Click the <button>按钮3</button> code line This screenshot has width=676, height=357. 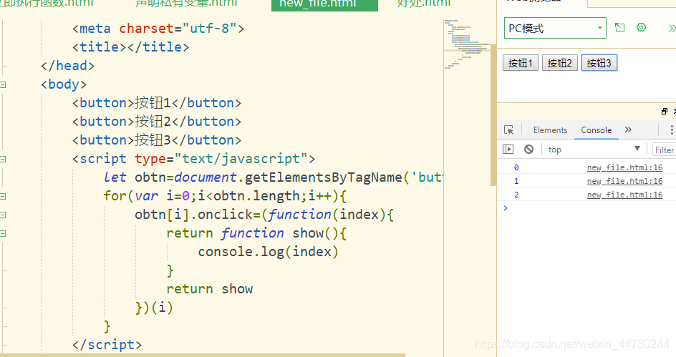pyautogui.click(x=157, y=140)
